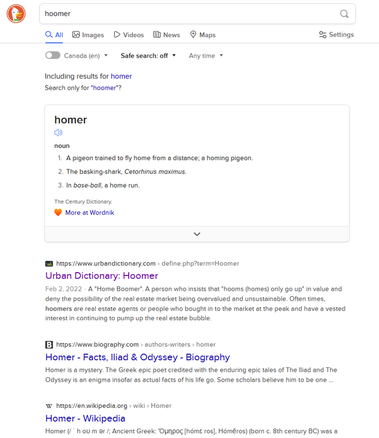This screenshot has height=438, width=379.
Task: Search only for "hoomer" link
Action: 105,88
